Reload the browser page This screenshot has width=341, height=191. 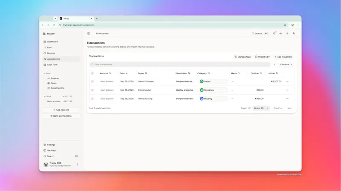(x=54, y=25)
